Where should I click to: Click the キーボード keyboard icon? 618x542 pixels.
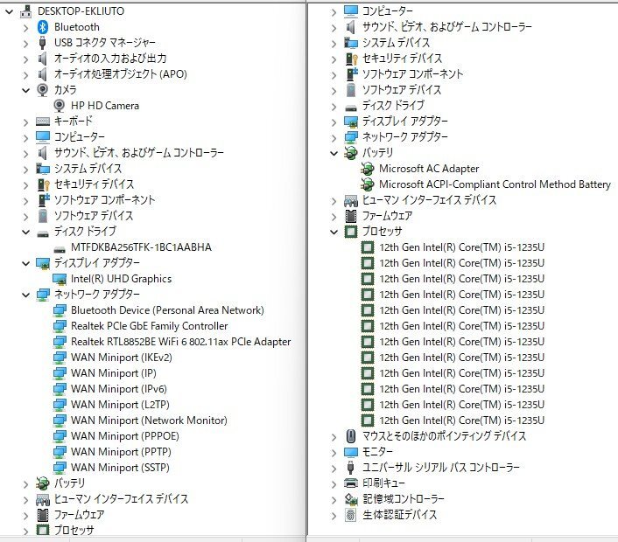(43, 122)
